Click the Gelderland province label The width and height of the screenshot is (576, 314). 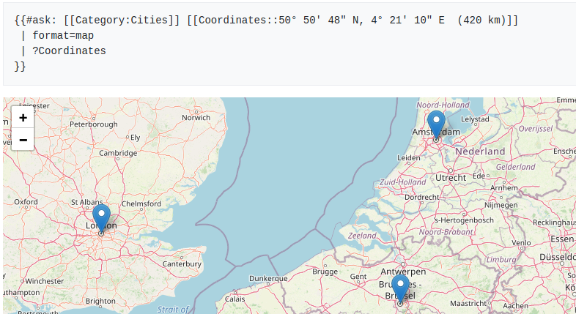click(516, 167)
